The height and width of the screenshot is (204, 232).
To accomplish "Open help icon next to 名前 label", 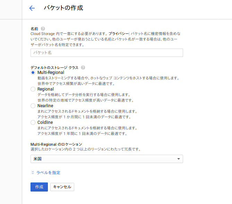I will tap(43, 28).
